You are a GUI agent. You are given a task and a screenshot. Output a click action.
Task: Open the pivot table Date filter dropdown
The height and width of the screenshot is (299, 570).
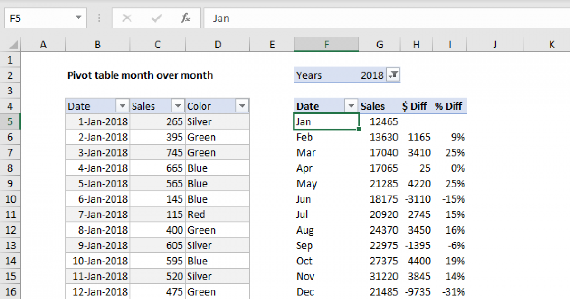click(351, 106)
